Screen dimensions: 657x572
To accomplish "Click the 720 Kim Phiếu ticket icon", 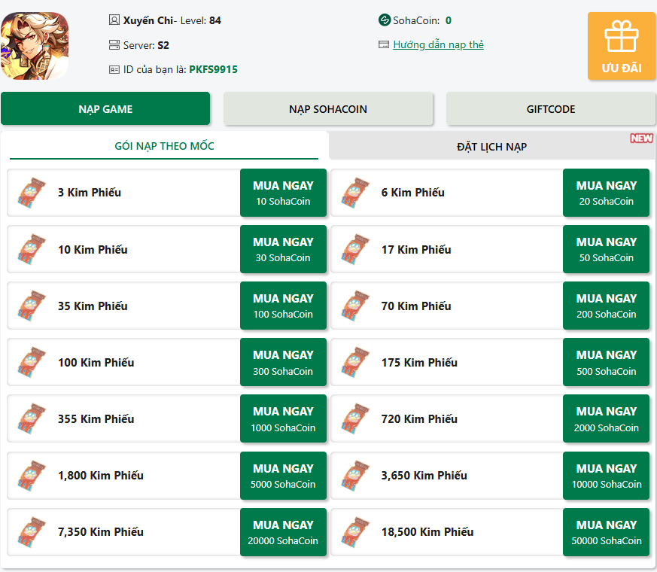I will click(x=355, y=419).
